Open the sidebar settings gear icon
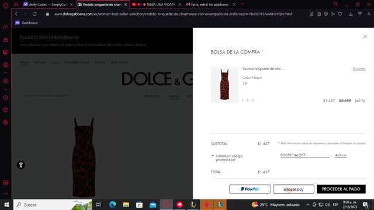Image resolution: width=374 pixels, height=210 pixels. (5, 122)
